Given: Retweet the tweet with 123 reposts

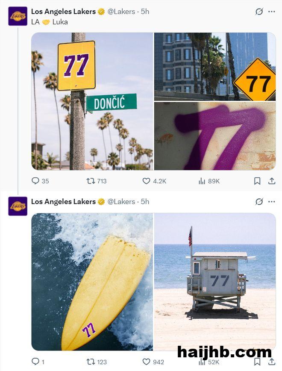Looking at the screenshot, I should (91, 362).
